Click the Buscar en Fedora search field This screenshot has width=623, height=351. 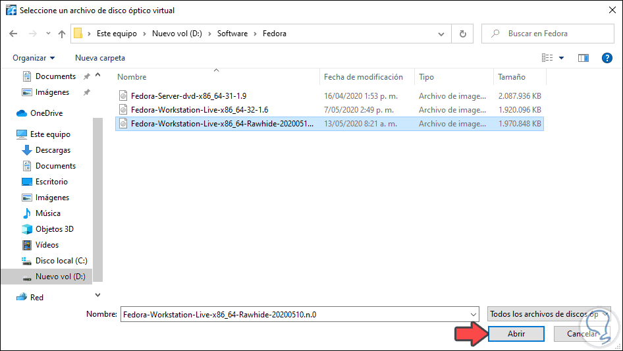tap(547, 34)
